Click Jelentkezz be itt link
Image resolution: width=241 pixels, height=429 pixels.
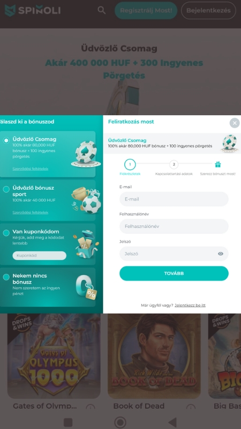coord(190,305)
